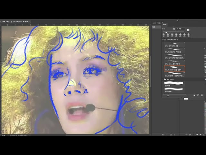
Task: Select Kyle's drawing box HB brush
Action: point(174,50)
